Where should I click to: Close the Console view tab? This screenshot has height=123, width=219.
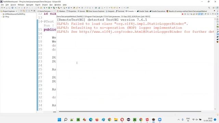point(135,11)
